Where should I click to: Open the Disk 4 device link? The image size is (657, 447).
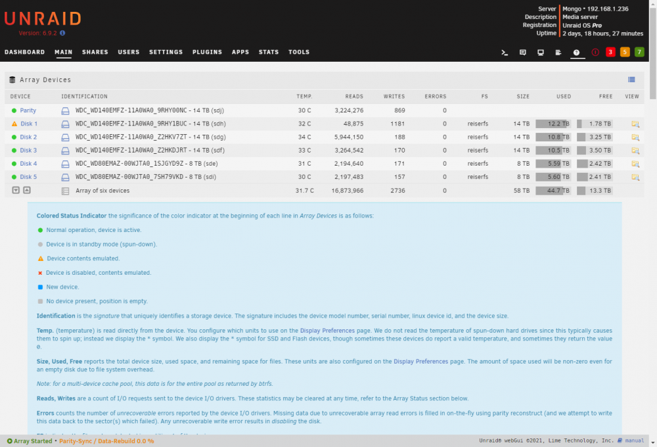28,164
